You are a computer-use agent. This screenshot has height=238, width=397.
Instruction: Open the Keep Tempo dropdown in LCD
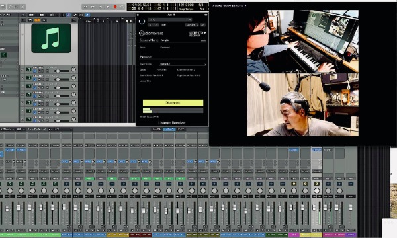[186, 9]
